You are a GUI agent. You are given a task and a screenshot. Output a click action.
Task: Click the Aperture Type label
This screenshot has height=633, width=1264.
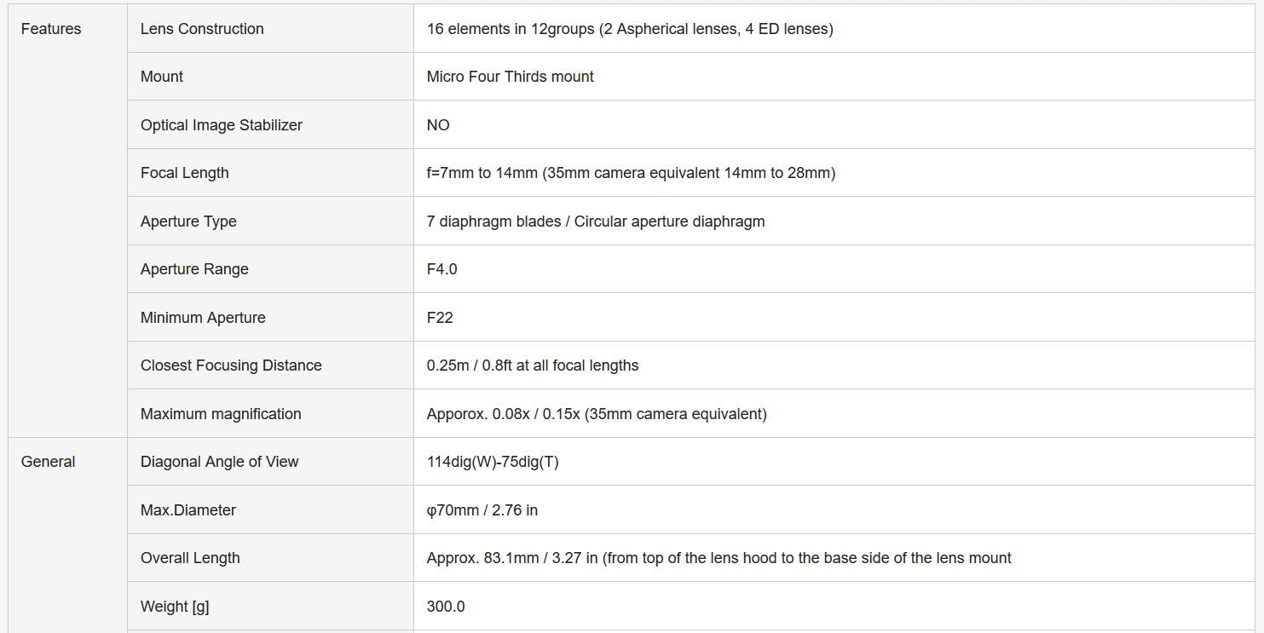[188, 222]
